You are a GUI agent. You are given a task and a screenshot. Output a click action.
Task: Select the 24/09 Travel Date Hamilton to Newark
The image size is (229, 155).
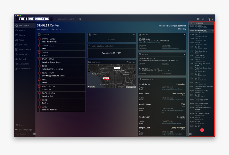202,109
